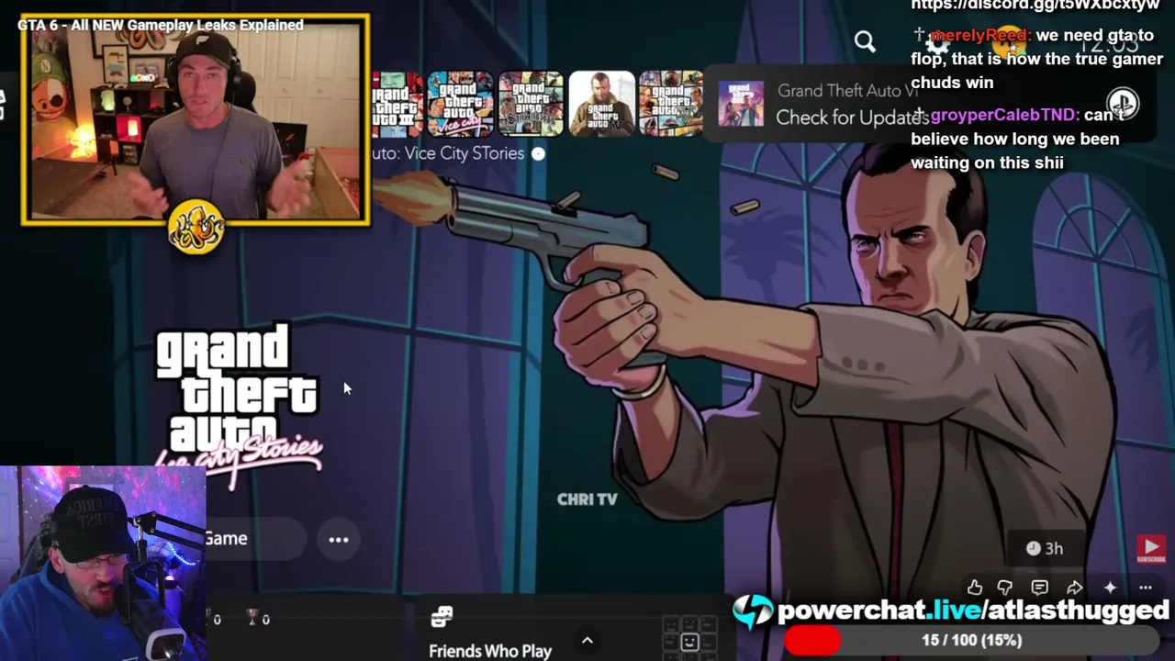This screenshot has height=661, width=1175.
Task: Click the red YouTube subscribe icon
Action: point(1151,549)
